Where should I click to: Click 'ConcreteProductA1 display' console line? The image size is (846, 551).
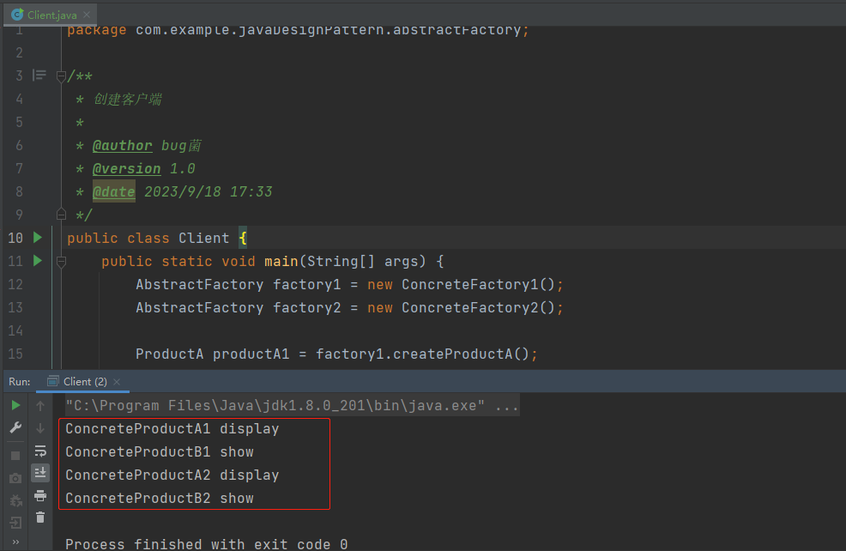[172, 429]
